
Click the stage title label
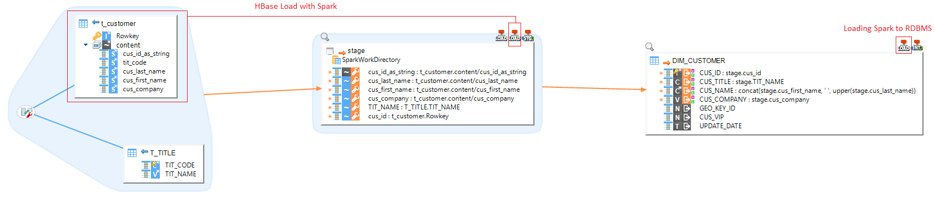pos(356,50)
